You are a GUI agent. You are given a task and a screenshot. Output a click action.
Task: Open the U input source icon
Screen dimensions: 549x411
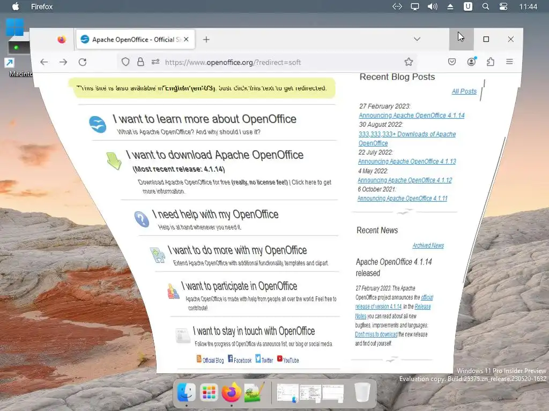(468, 6)
